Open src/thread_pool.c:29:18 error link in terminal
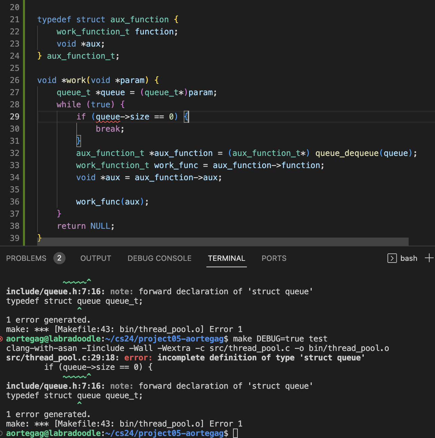The width and height of the screenshot is (435, 438). (x=62, y=357)
